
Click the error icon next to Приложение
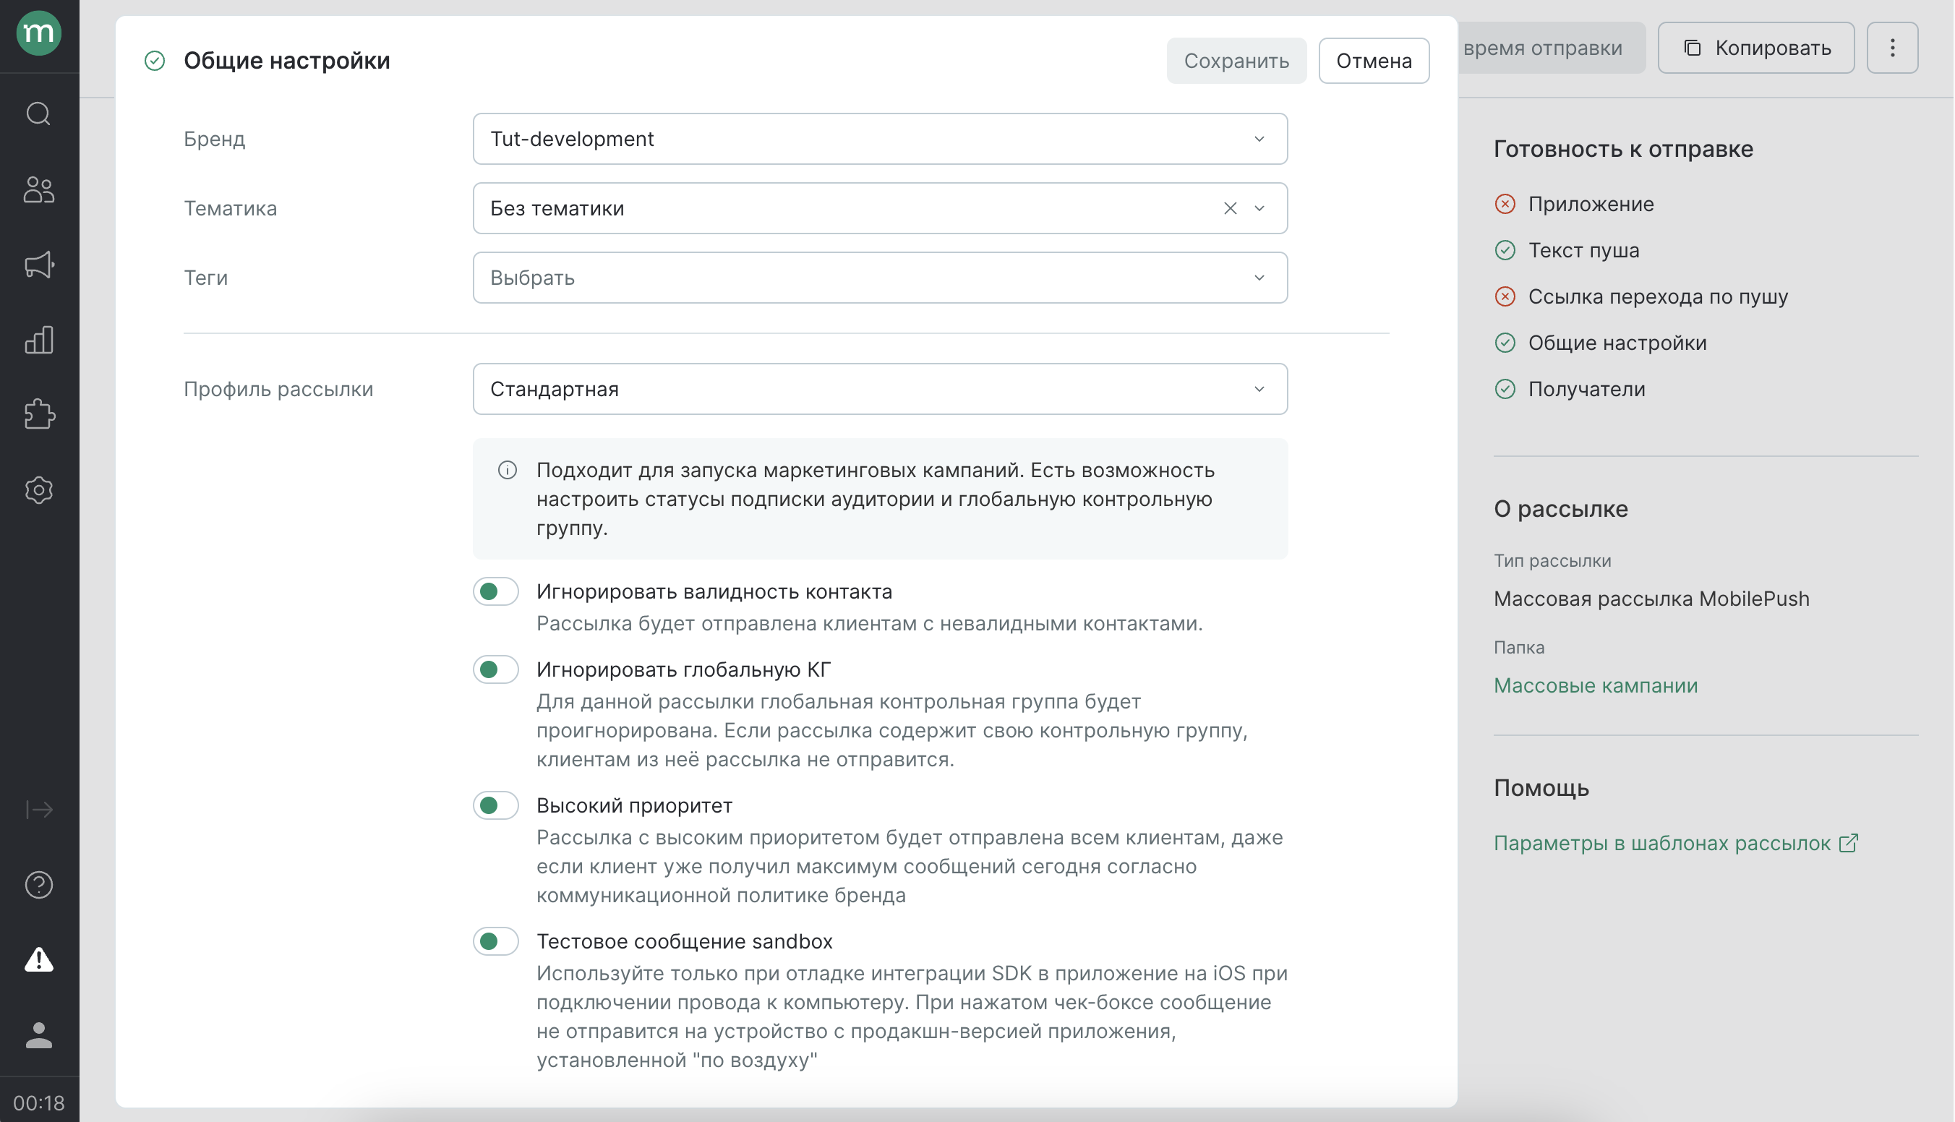tap(1505, 204)
